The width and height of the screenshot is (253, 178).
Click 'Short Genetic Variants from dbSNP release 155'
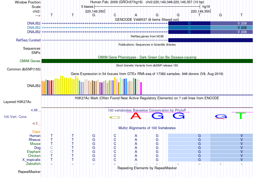pos(147,65)
